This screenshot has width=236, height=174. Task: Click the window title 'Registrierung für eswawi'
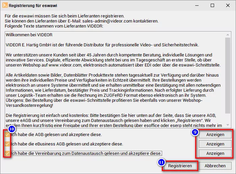[33, 6]
